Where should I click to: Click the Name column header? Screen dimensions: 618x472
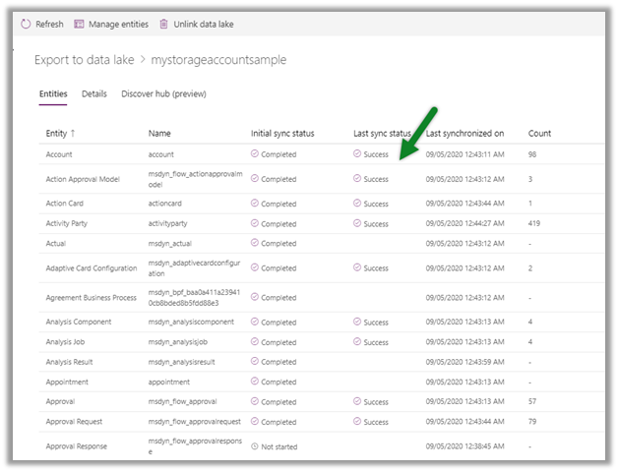pyautogui.click(x=159, y=133)
